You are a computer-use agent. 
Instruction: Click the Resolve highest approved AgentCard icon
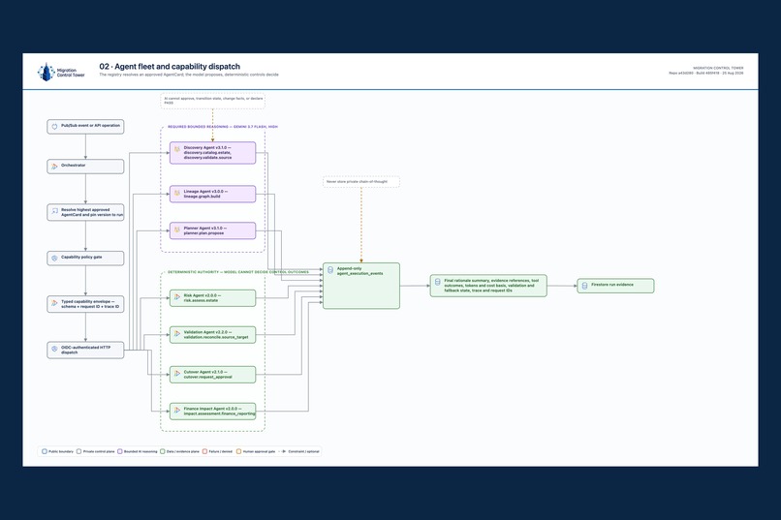55,211
